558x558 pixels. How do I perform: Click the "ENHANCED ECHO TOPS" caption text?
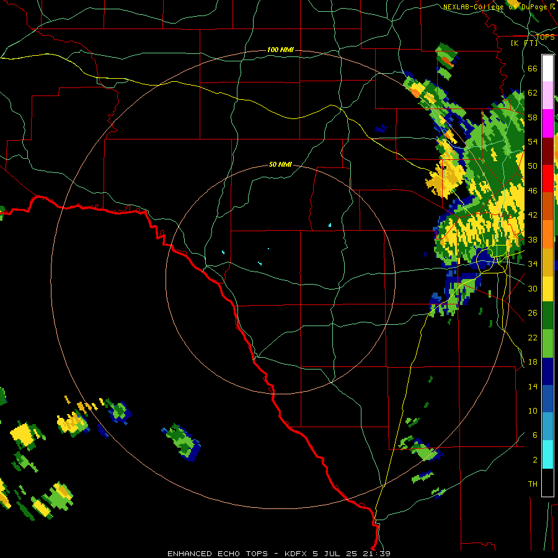218,554
